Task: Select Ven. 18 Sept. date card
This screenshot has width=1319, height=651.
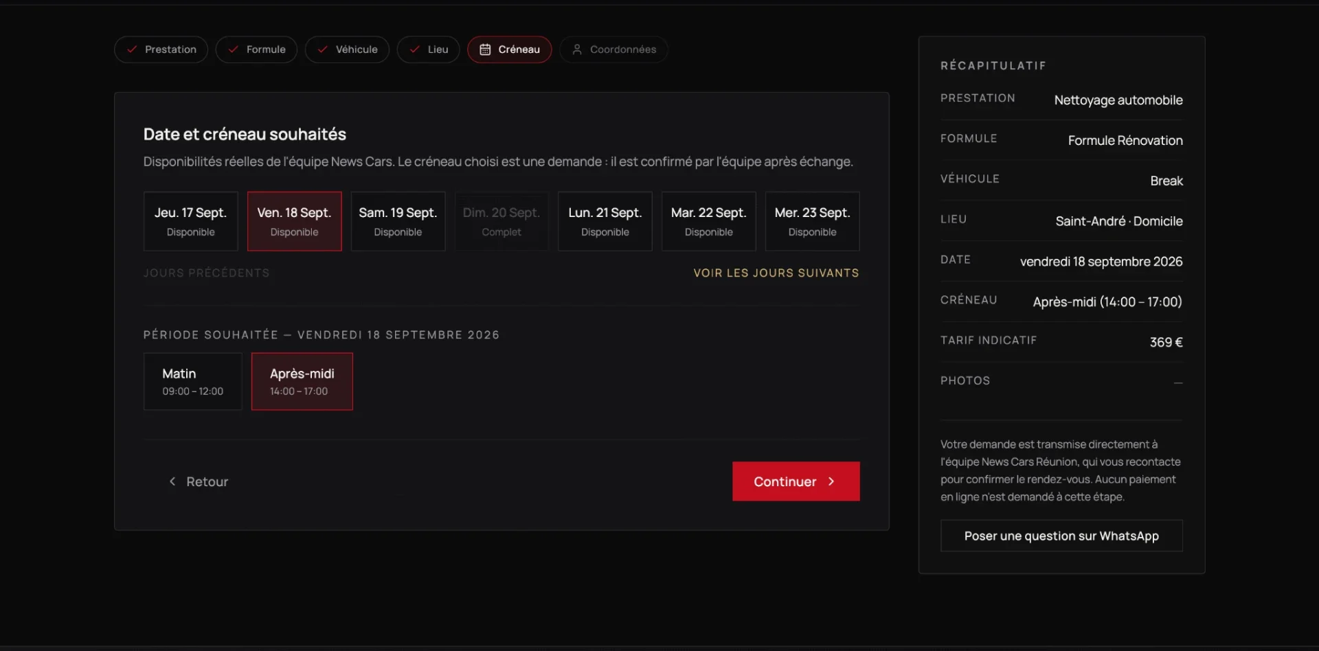Action: (x=295, y=221)
